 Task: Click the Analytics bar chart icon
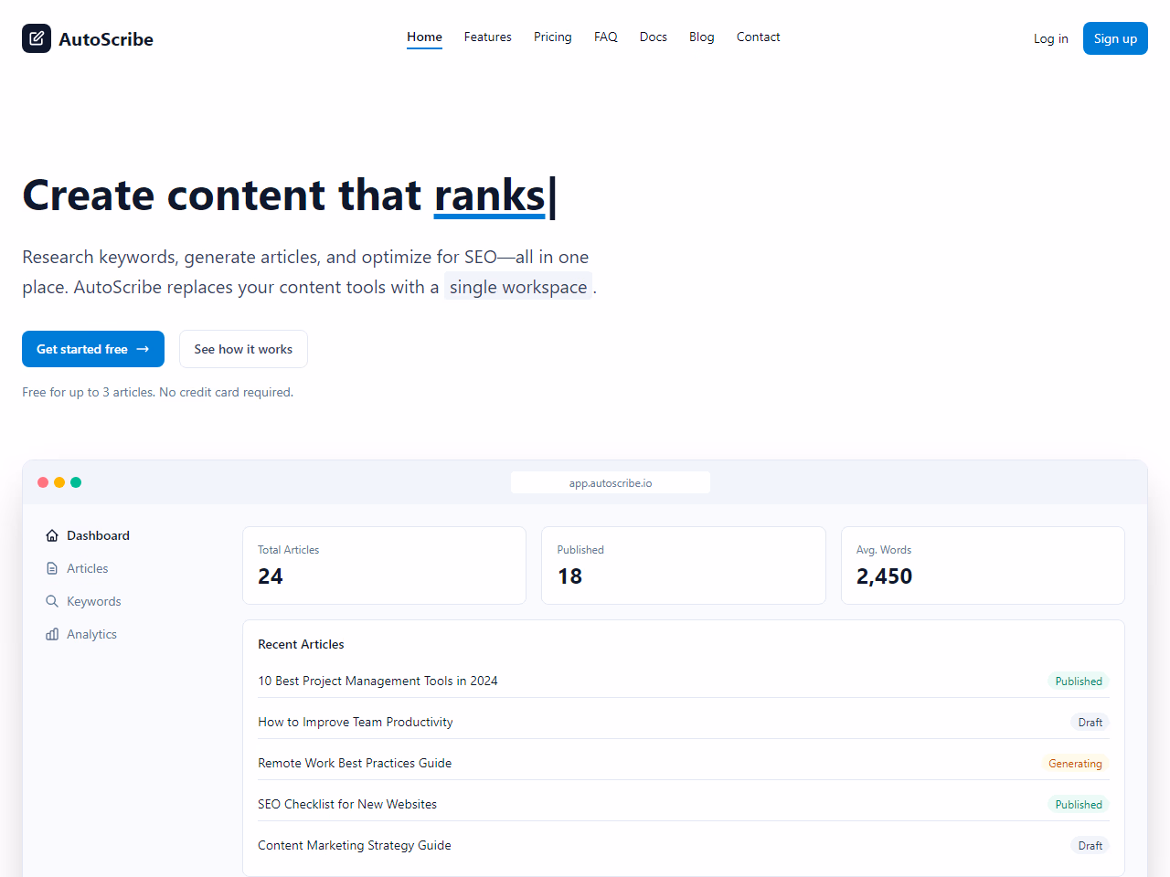click(52, 635)
